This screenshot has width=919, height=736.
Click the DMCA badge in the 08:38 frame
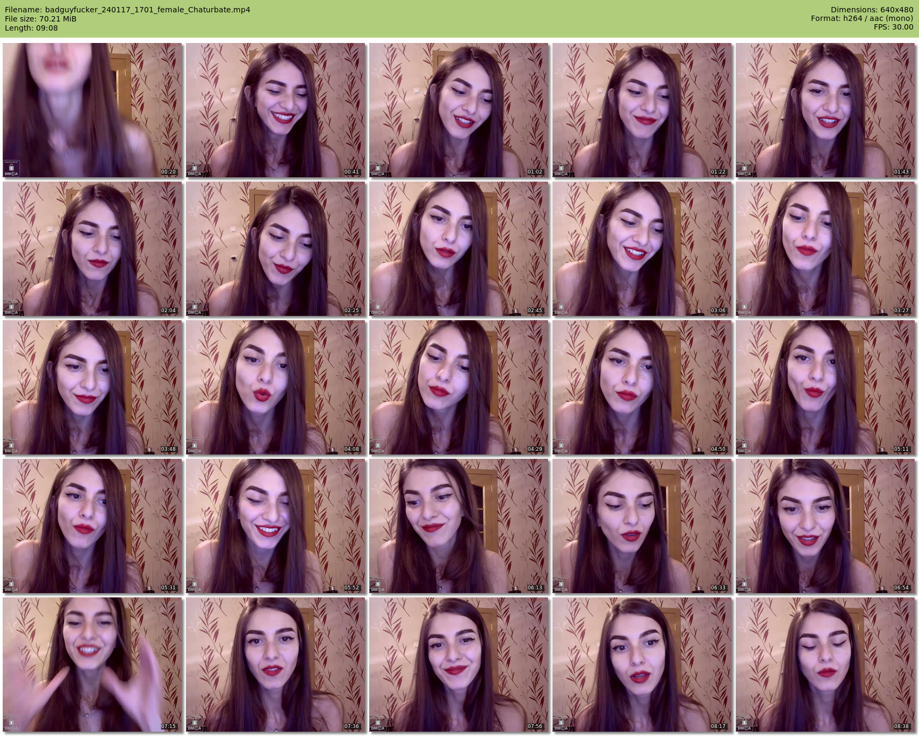click(x=744, y=725)
